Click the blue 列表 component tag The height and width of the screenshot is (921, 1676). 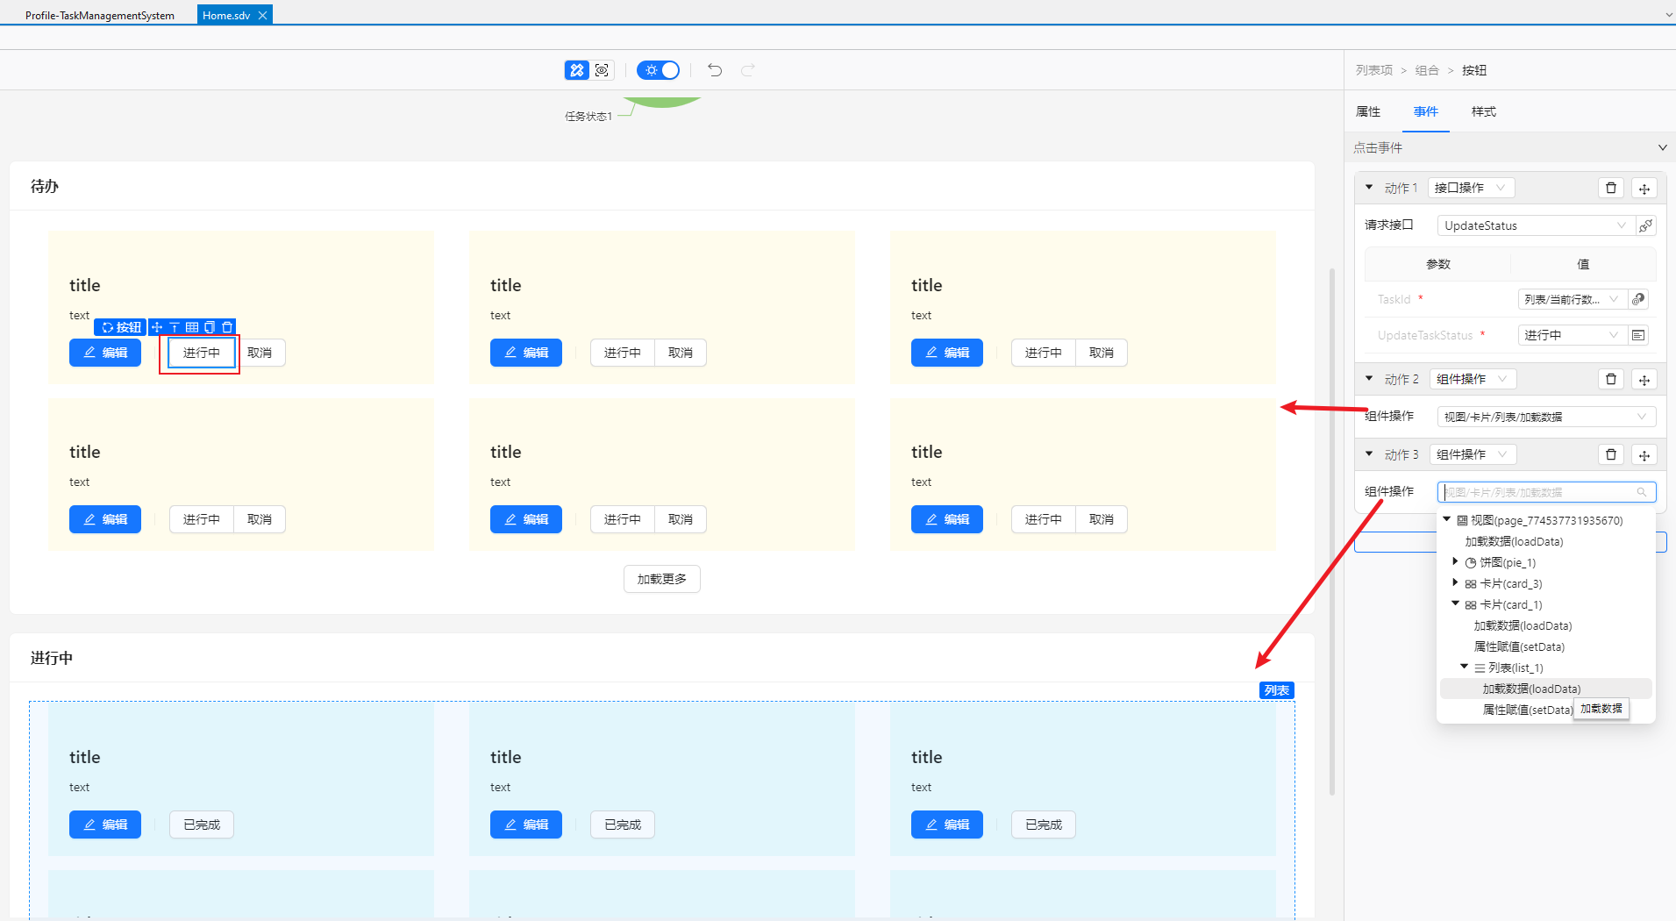tap(1277, 690)
